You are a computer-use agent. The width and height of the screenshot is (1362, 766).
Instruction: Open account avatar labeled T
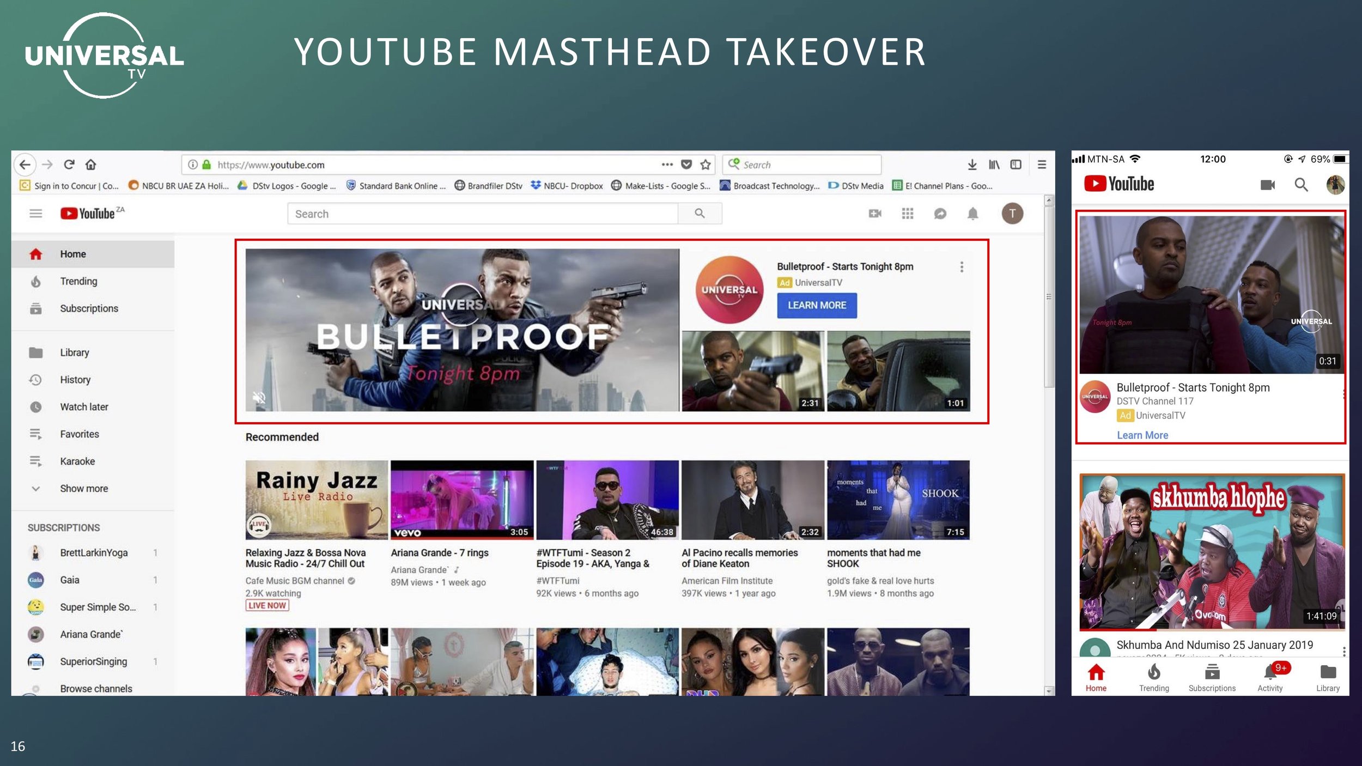(1013, 214)
